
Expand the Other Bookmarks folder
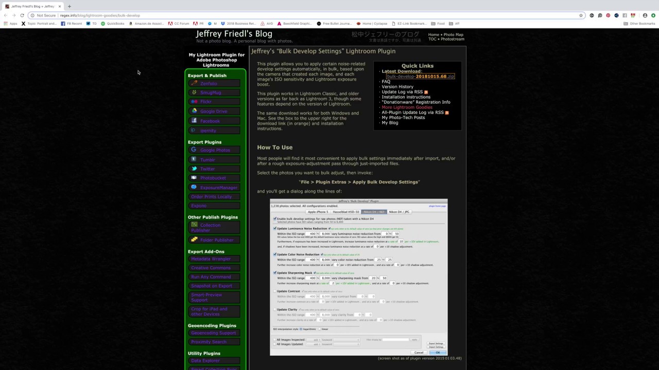(639, 24)
